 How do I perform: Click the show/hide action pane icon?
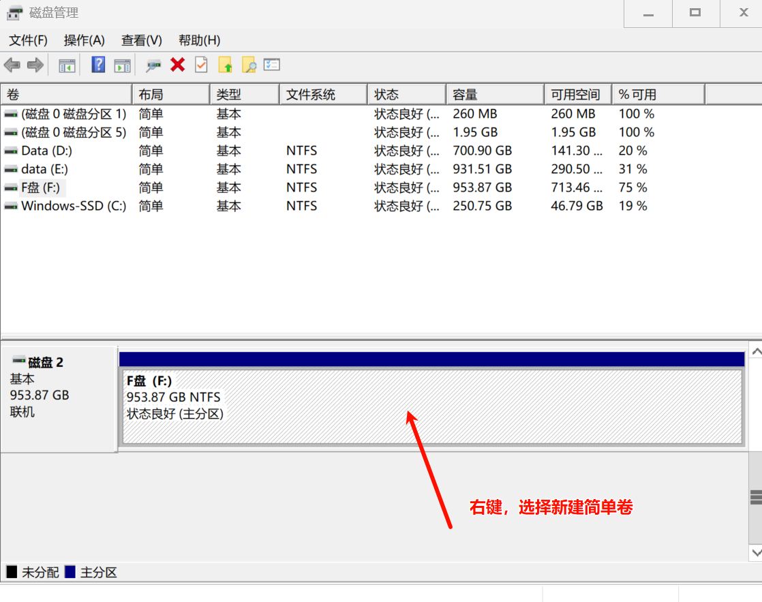[x=122, y=65]
